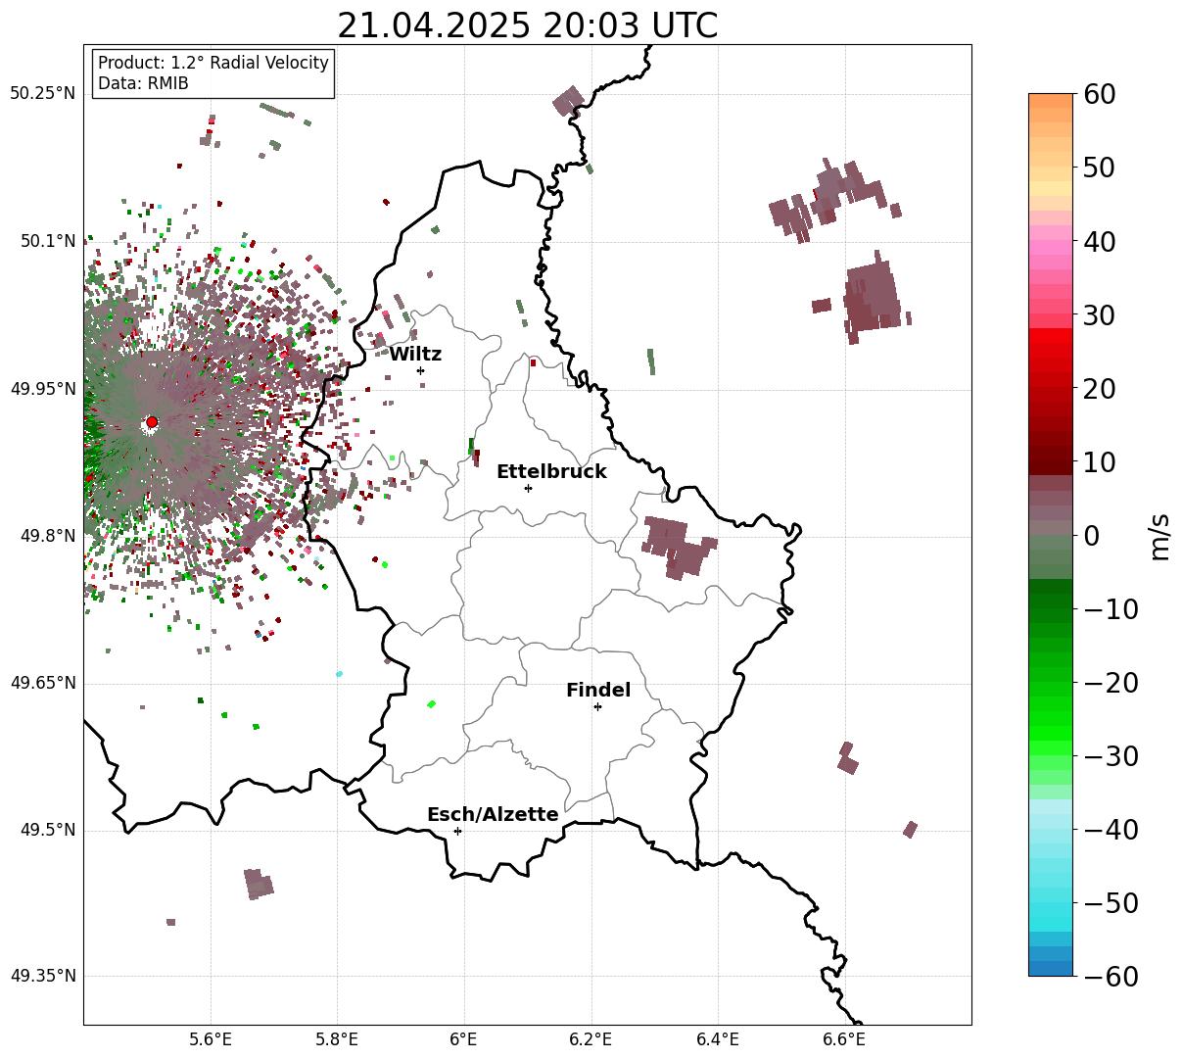The width and height of the screenshot is (1182, 1059).
Task: Click the Wiltz city label
Action: point(415,355)
